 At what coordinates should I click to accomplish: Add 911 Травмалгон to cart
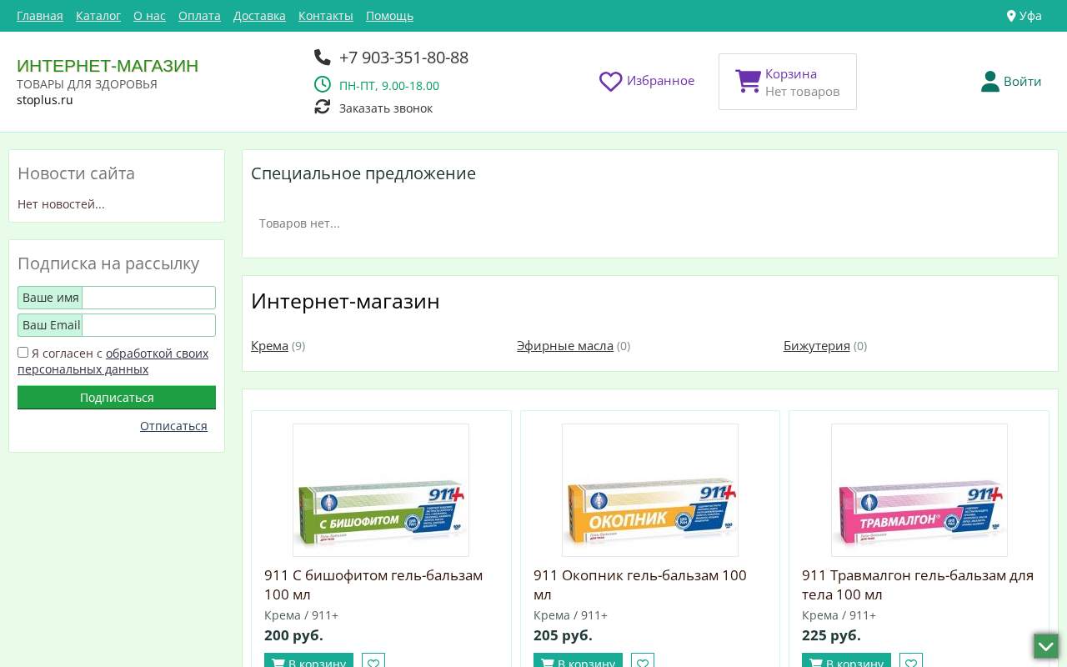[x=846, y=662]
